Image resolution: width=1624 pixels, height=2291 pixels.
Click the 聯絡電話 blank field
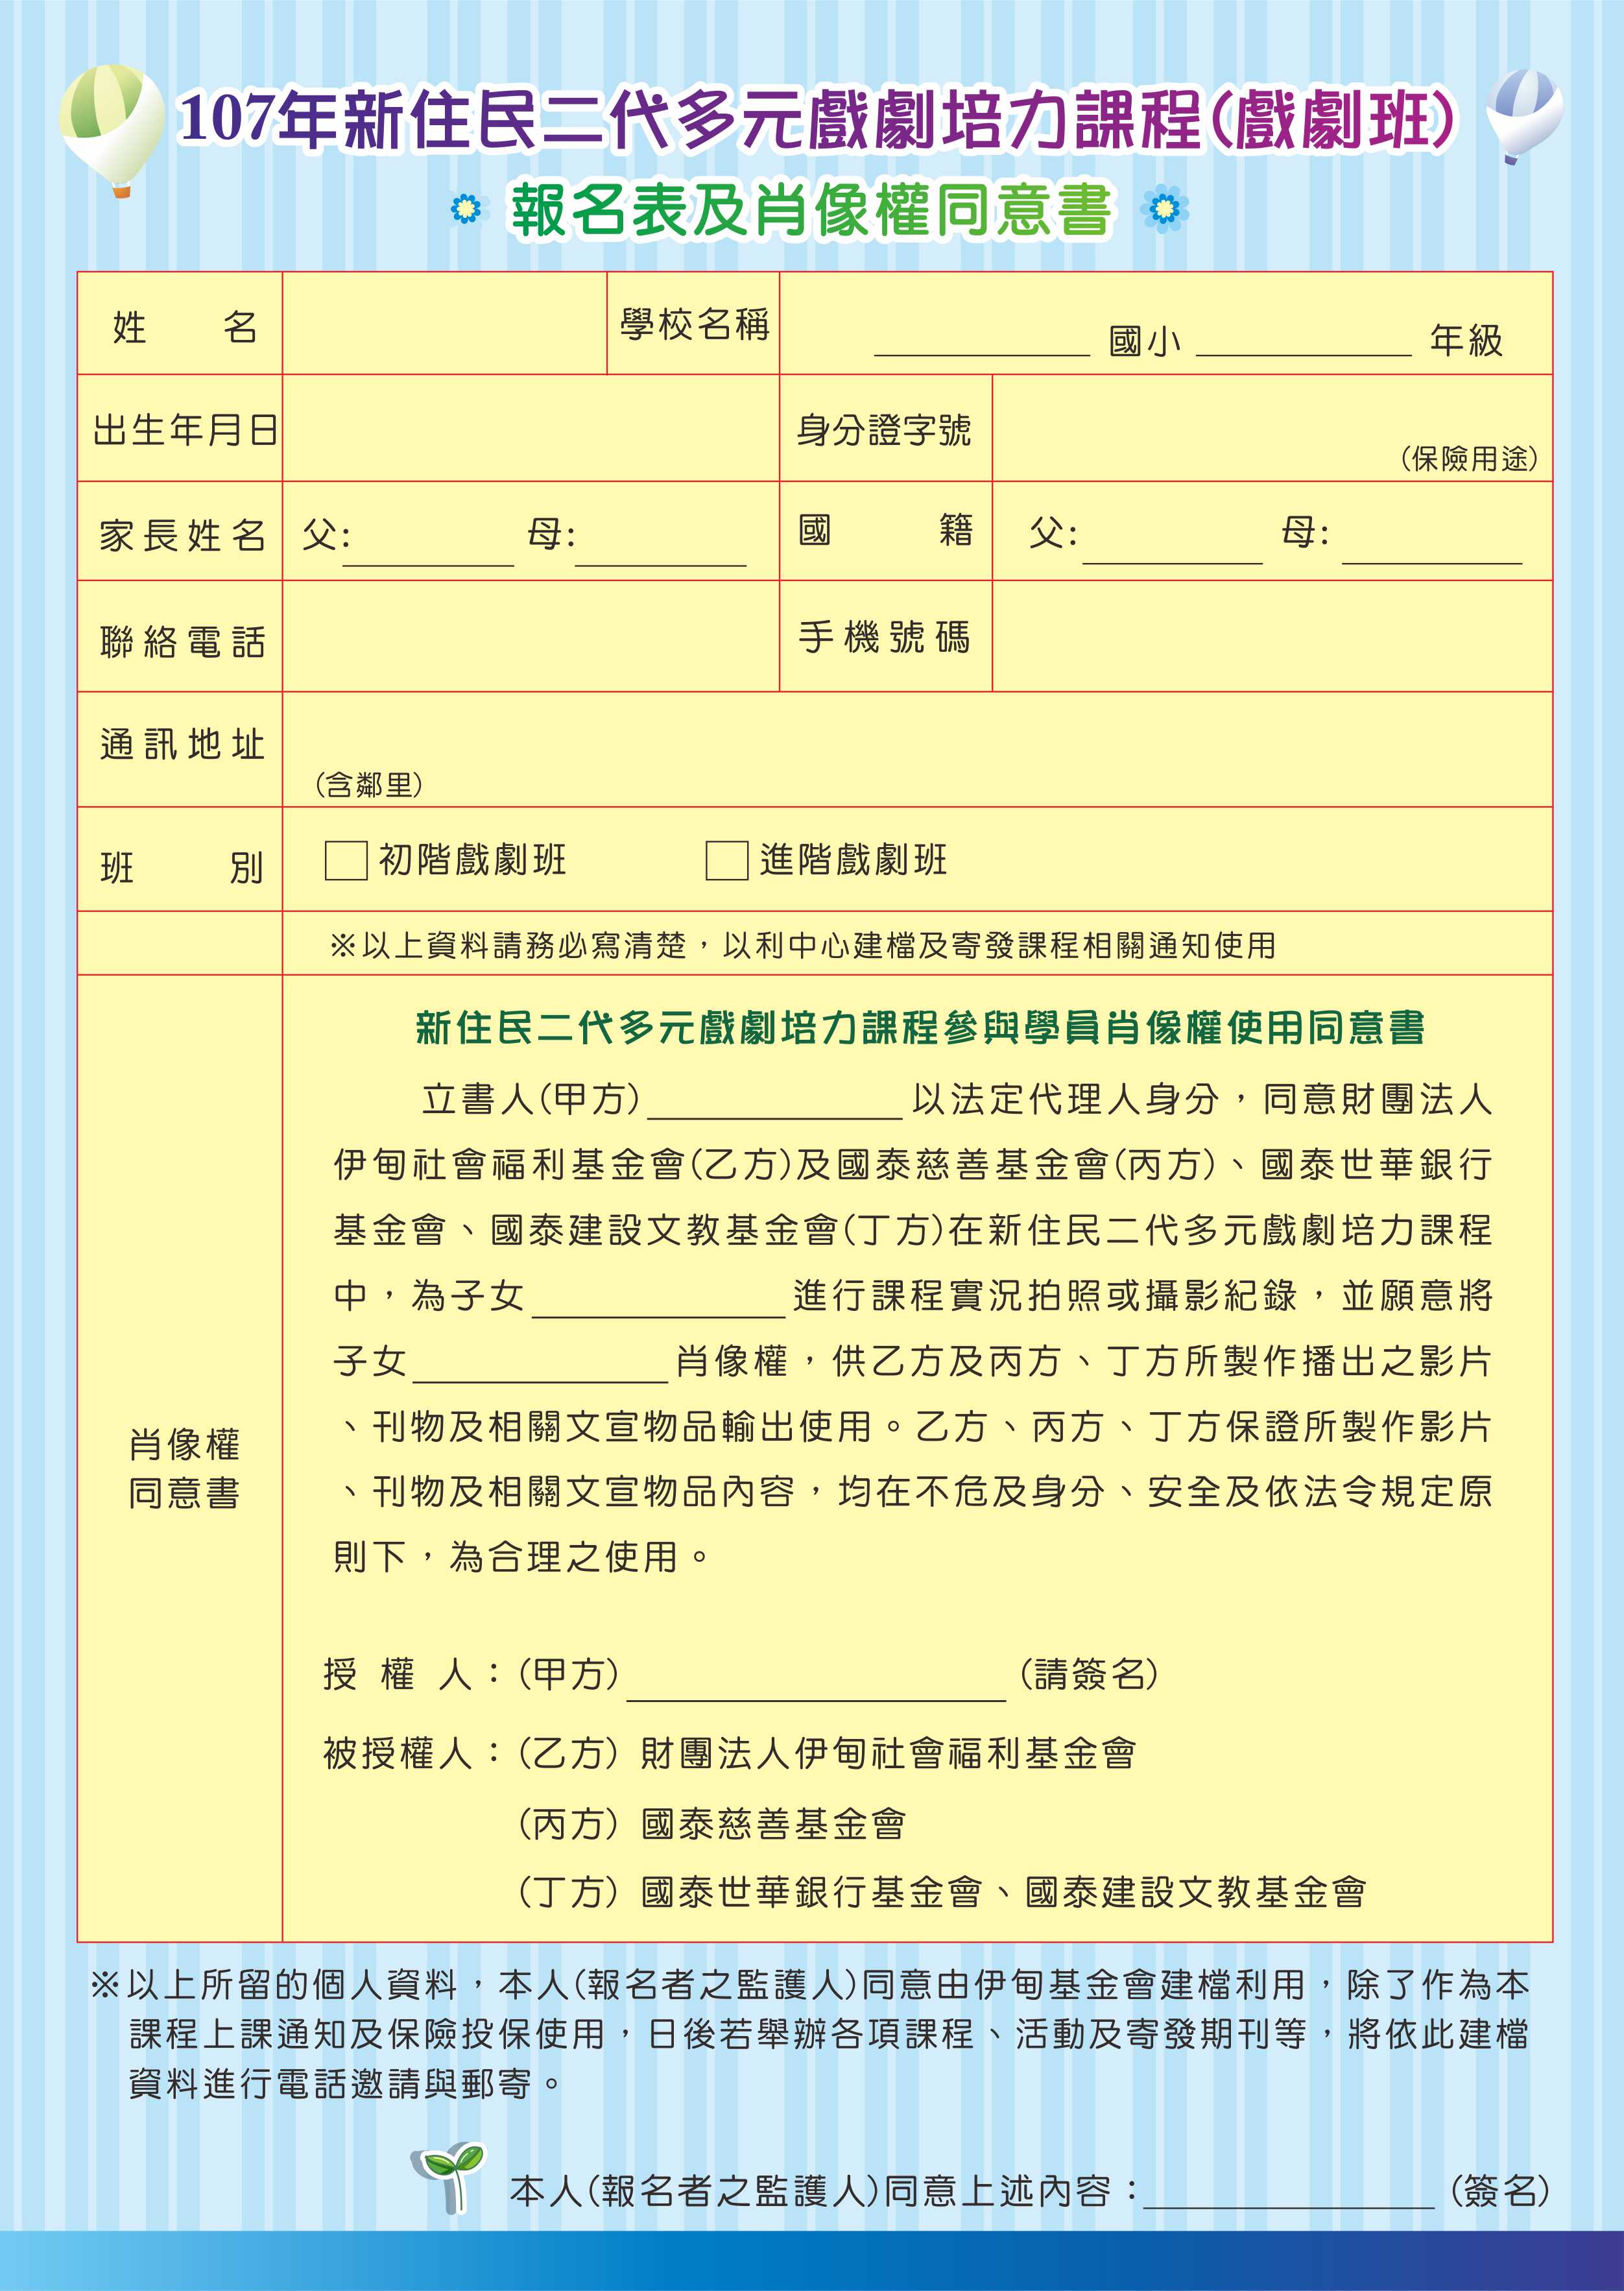pos(531,637)
